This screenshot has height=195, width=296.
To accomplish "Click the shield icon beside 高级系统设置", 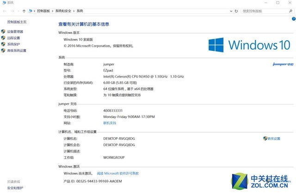I will (3, 50).
